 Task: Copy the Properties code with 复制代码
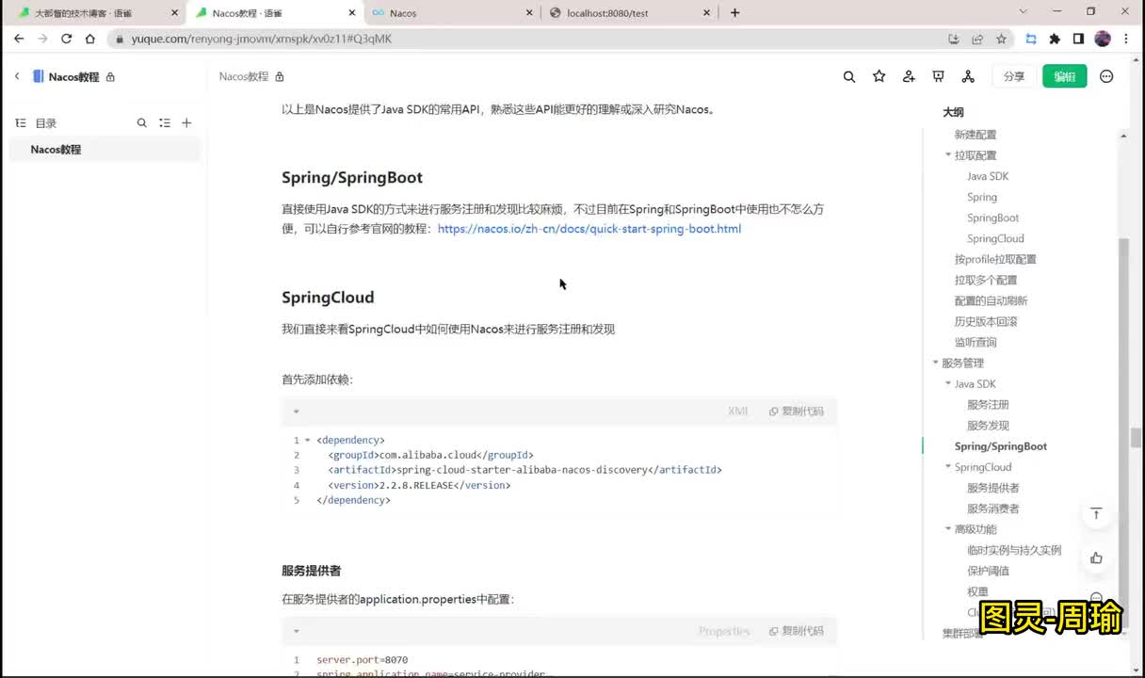coord(797,631)
